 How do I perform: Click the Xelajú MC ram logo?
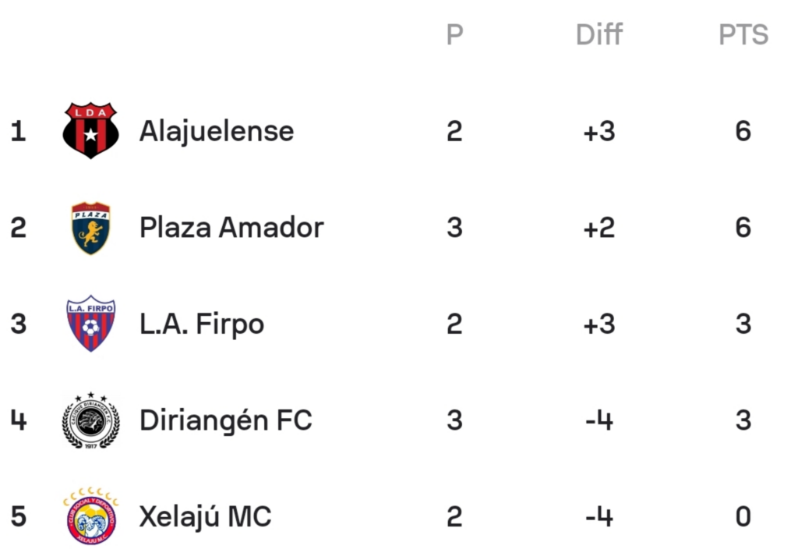click(90, 516)
